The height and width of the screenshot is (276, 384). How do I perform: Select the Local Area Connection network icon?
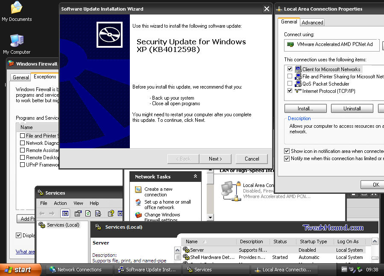coord(231,191)
